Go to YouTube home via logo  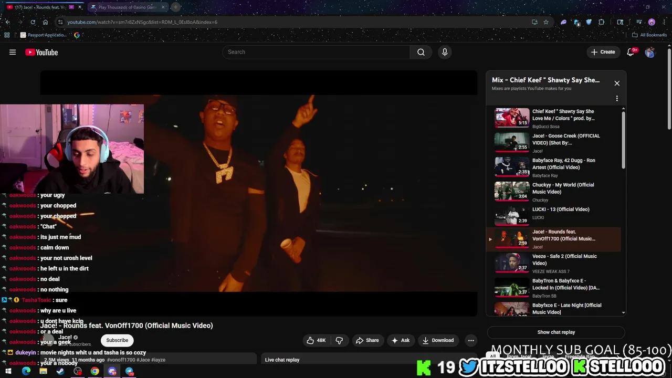[41, 52]
